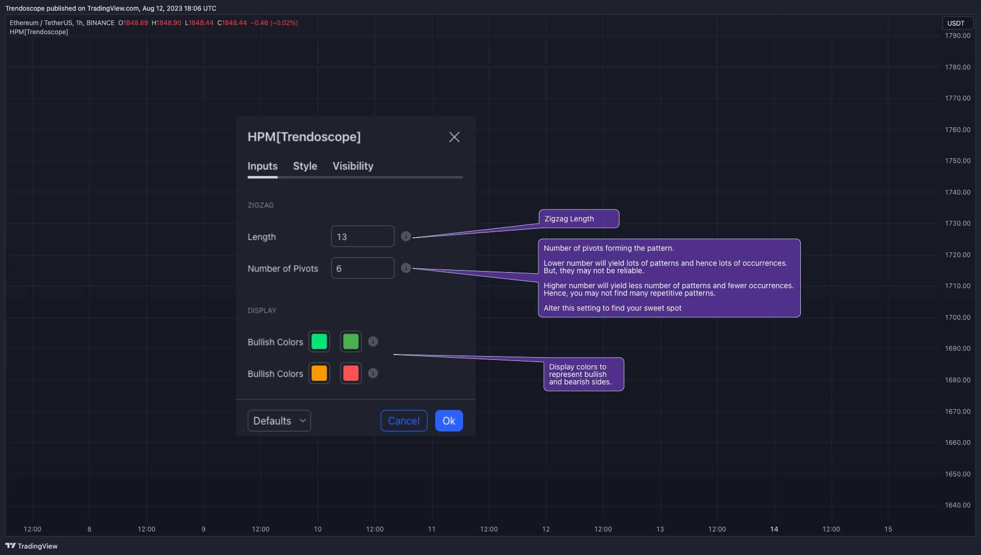Open the Defaults dropdown
This screenshot has height=555, width=981.
click(279, 421)
